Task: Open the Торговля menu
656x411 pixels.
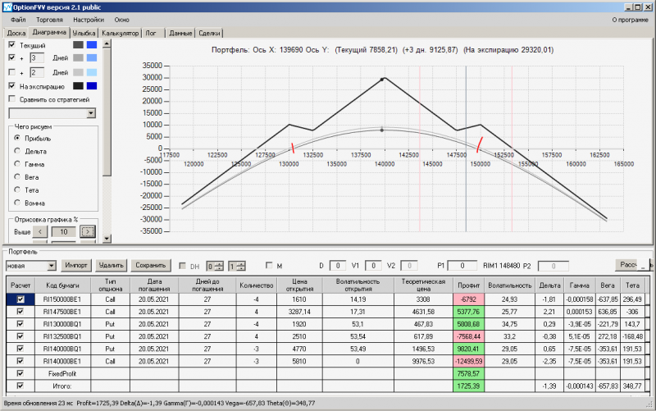Action: click(49, 20)
